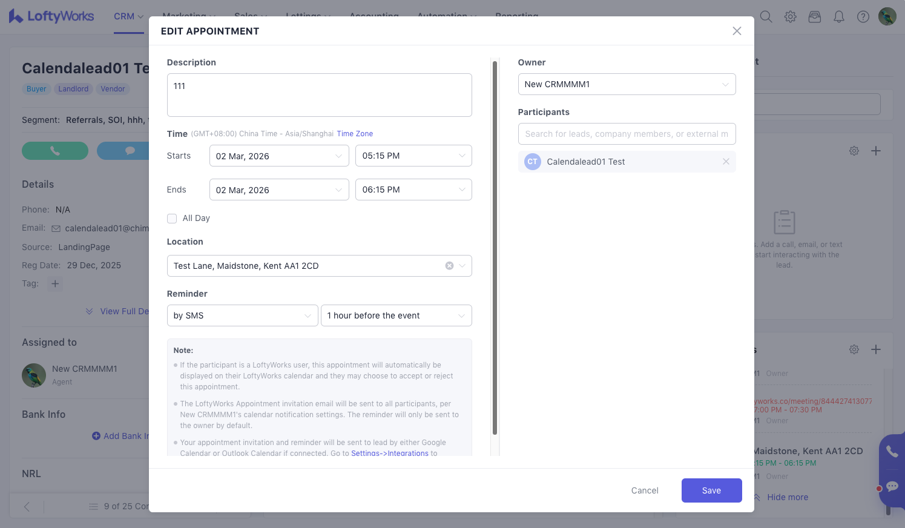905x528 pixels.
Task: Expand the Owner dropdown
Action: [627, 84]
